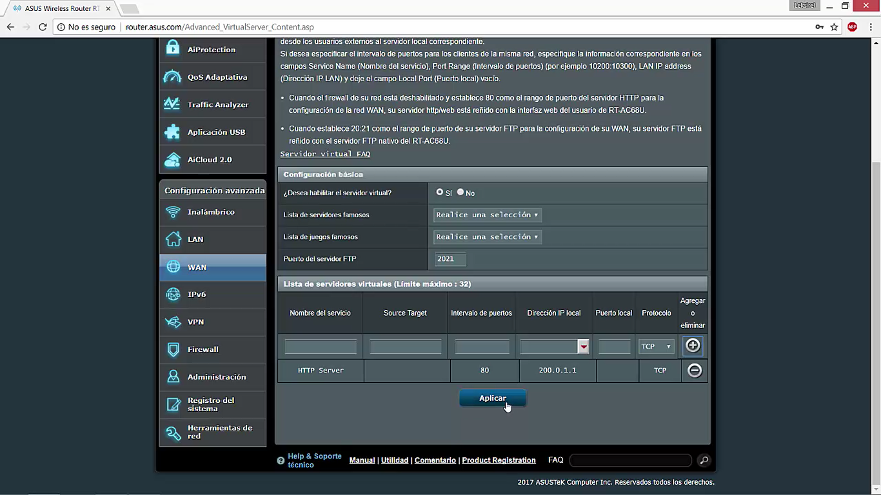Click the Aplicar button

(492, 398)
